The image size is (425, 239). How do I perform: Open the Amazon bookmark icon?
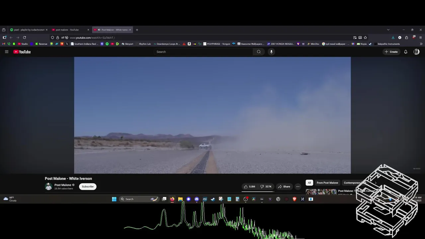click(189, 44)
